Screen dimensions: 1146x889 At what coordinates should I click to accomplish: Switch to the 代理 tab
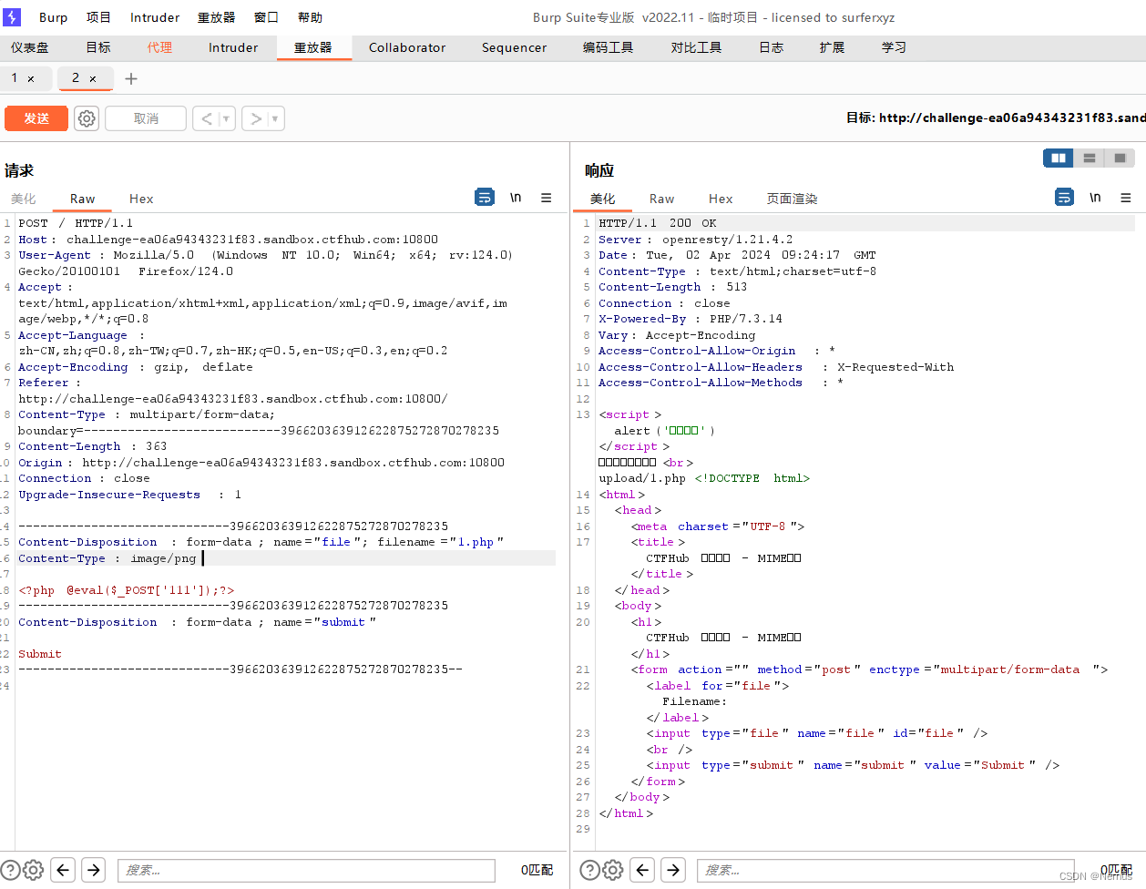pyautogui.click(x=159, y=47)
